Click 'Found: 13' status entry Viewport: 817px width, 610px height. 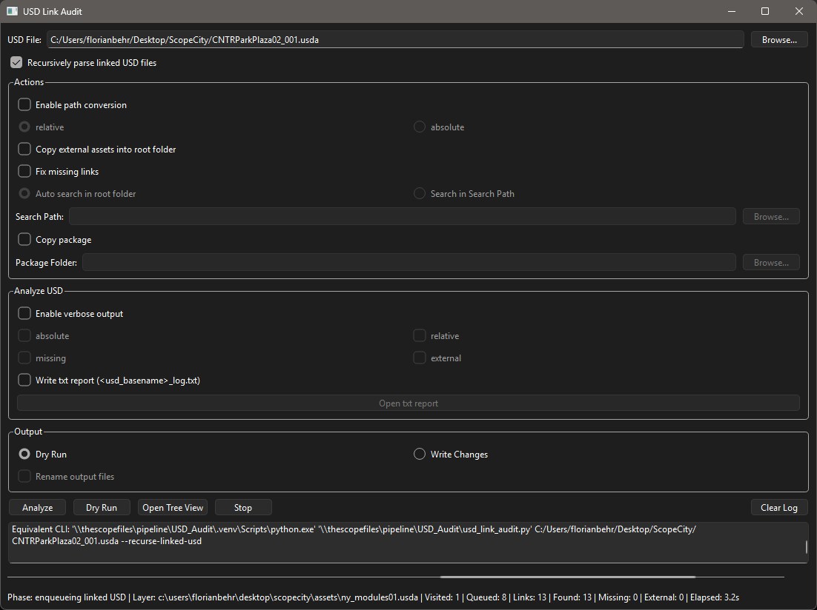click(572, 597)
